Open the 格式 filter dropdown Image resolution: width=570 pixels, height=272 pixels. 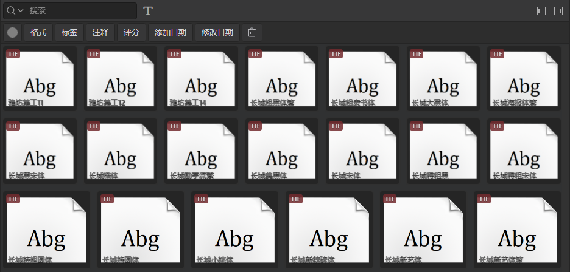click(38, 32)
